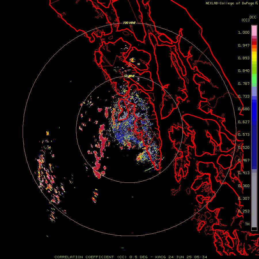The height and width of the screenshot is (259, 259).
Task: Click the 0.947 color scale value
Action: [244, 45]
